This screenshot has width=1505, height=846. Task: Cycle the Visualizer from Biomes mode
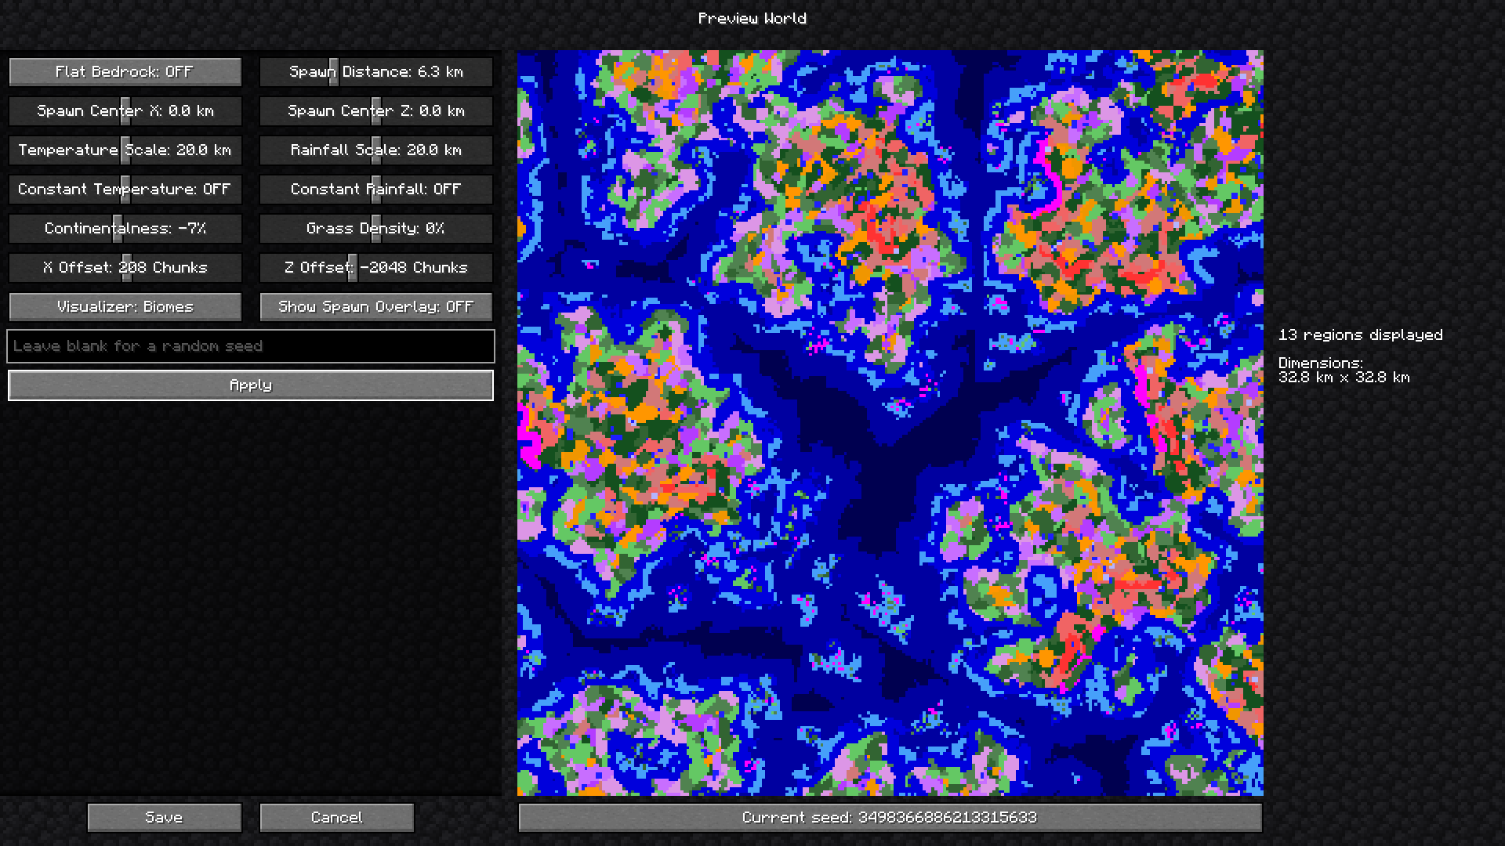click(125, 306)
